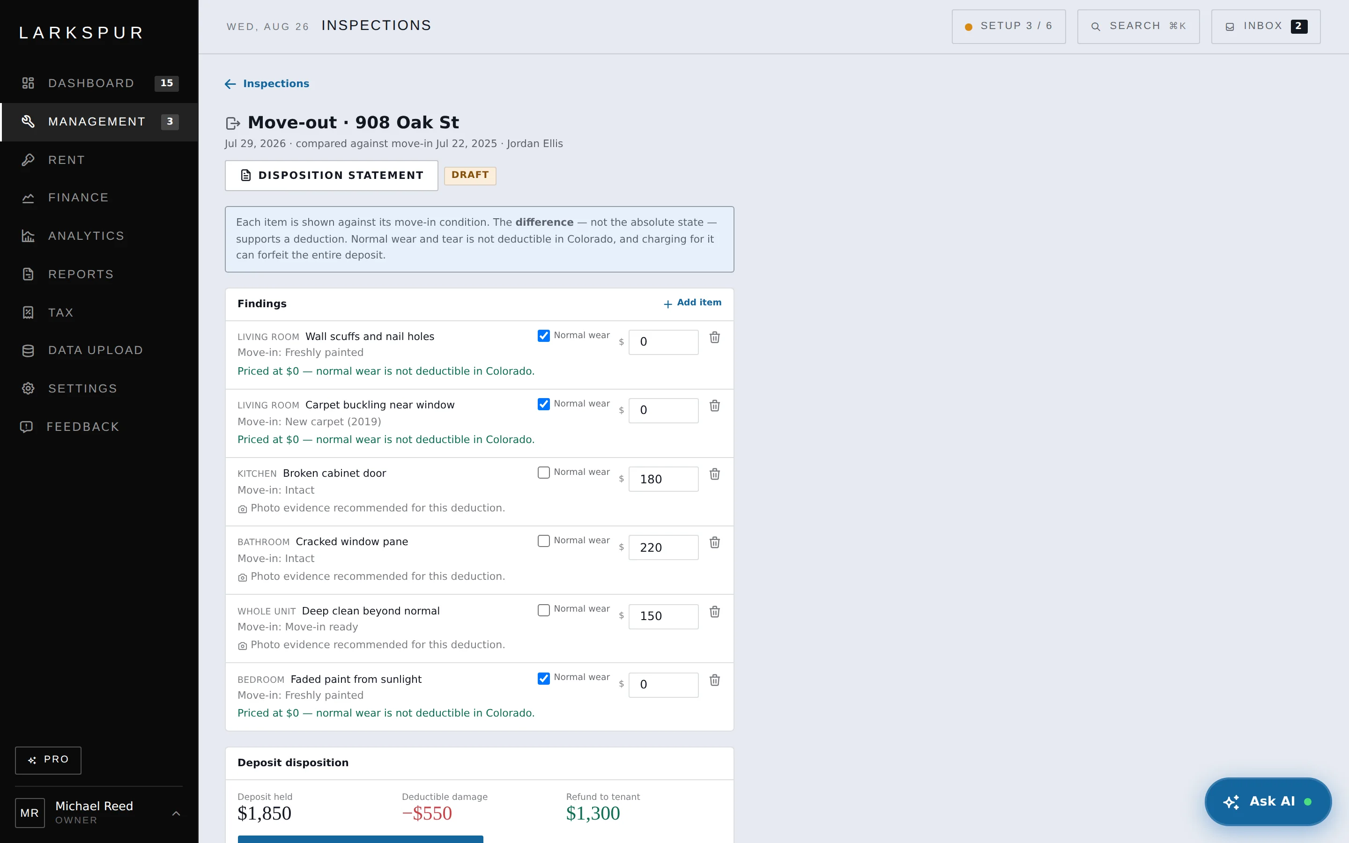Click the orange setup status dot
The width and height of the screenshot is (1349, 843).
pos(968,27)
